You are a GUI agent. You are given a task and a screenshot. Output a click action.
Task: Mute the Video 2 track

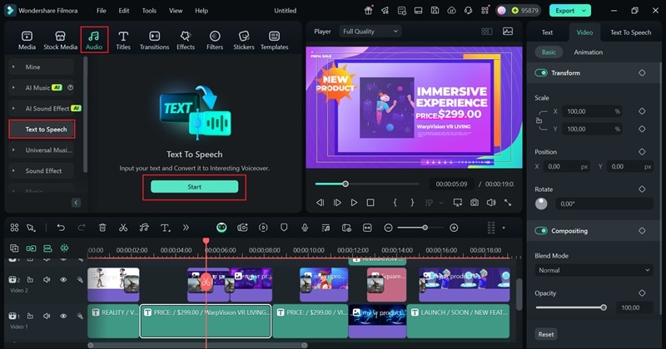[47, 279]
